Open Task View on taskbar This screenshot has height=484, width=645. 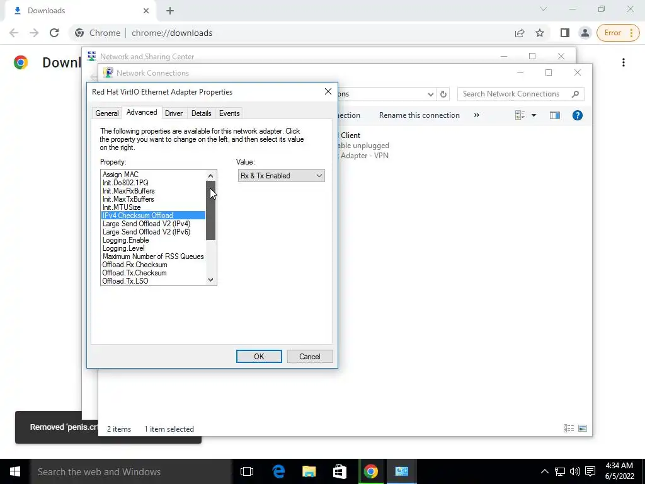point(247,471)
